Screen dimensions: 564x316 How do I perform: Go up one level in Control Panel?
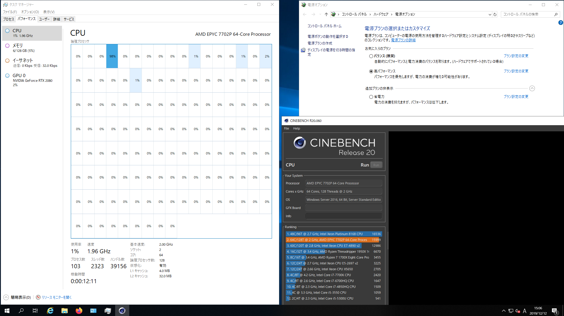click(x=326, y=14)
